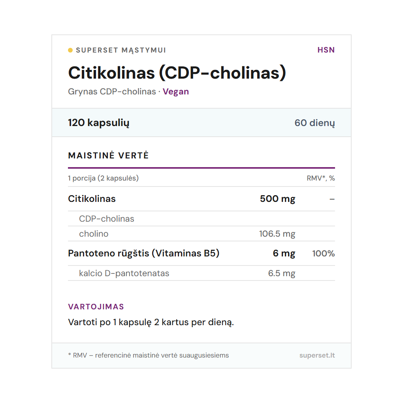Viewport: 403px width, 403px height.
Task: Click the 500 mg amount value
Action: [277, 199]
